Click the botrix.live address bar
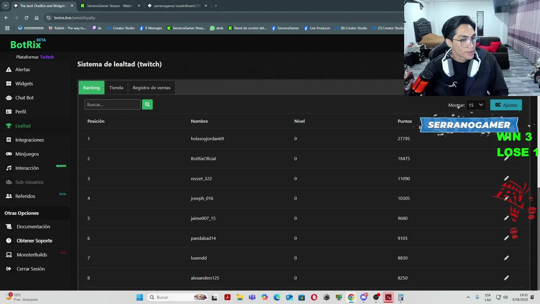 click(224, 18)
